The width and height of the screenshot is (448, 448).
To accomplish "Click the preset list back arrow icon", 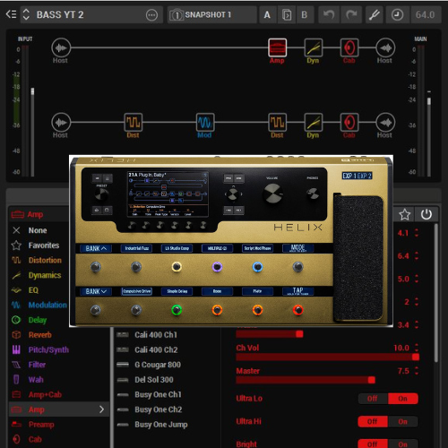I will pos(11,14).
